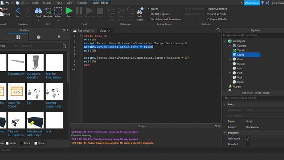The height and width of the screenshot is (160, 284).
Task: Click the share icon top right
Action: [x=268, y=3]
